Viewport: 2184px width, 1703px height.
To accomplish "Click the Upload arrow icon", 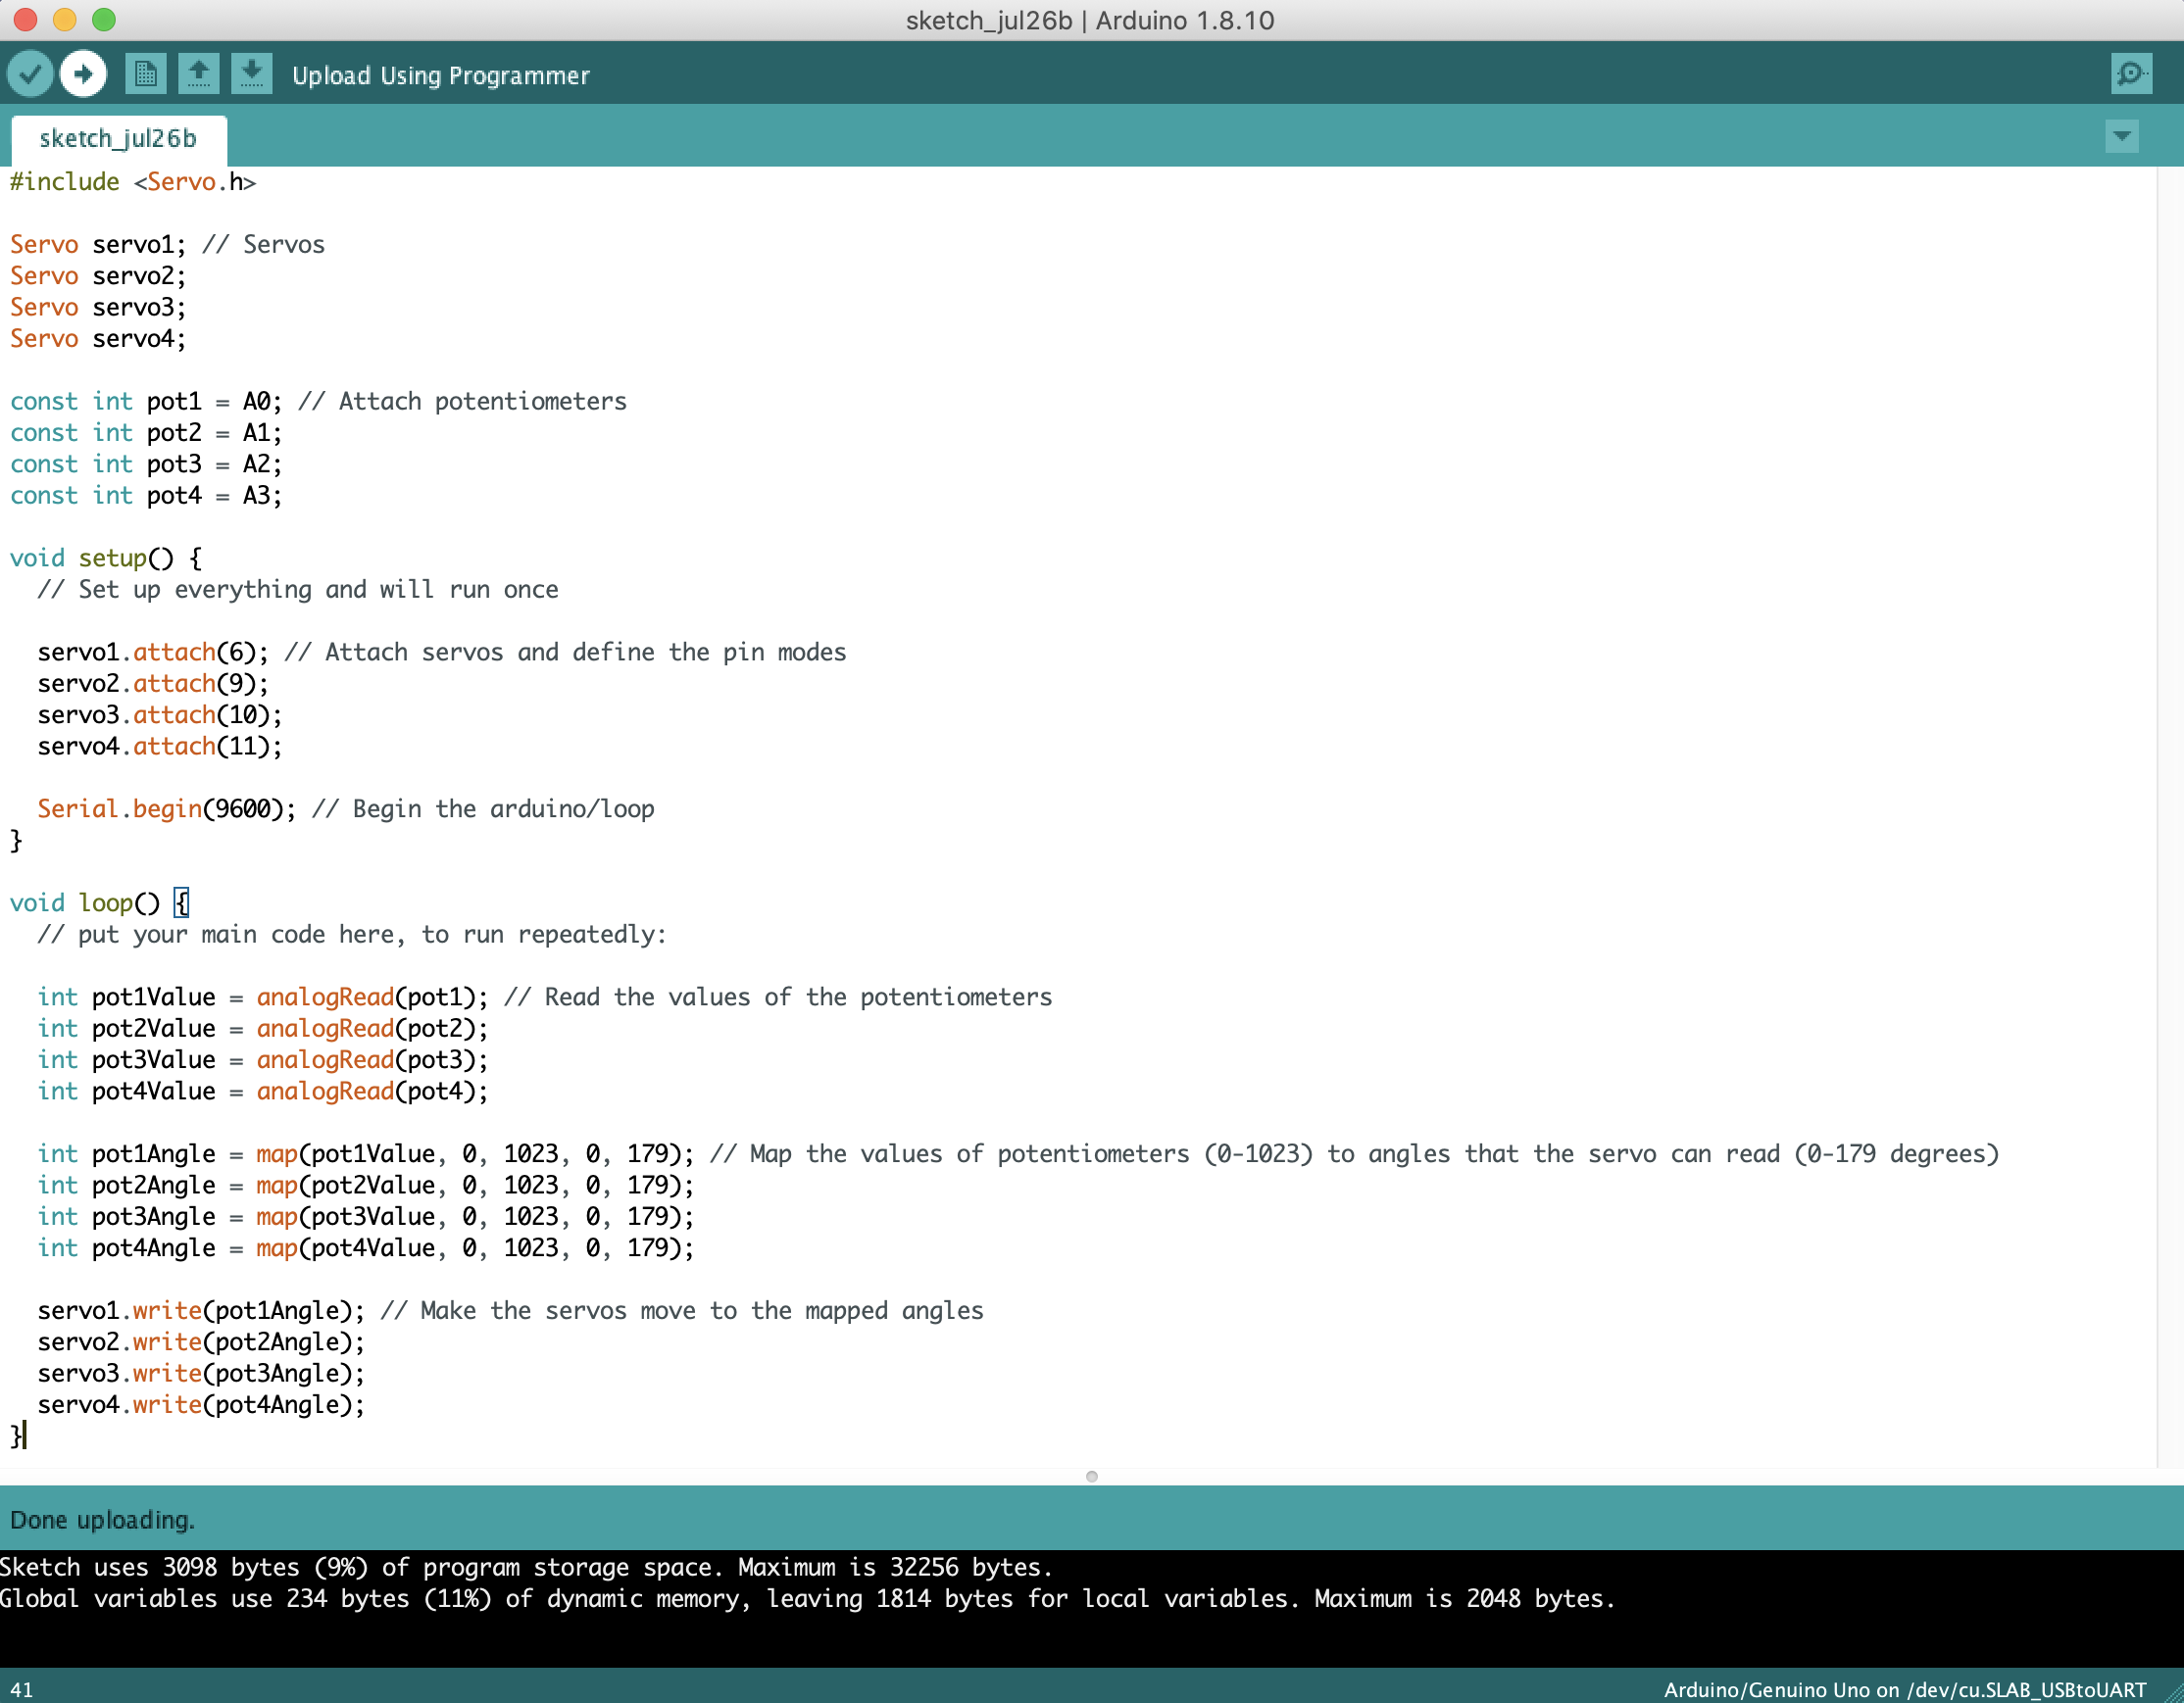I will 83,73.
